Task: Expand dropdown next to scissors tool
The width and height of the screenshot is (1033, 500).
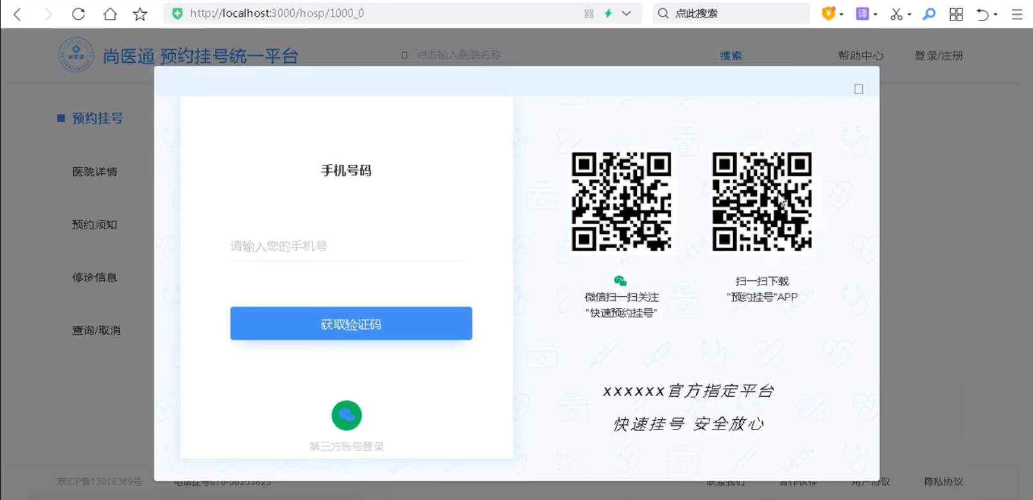Action: click(910, 14)
